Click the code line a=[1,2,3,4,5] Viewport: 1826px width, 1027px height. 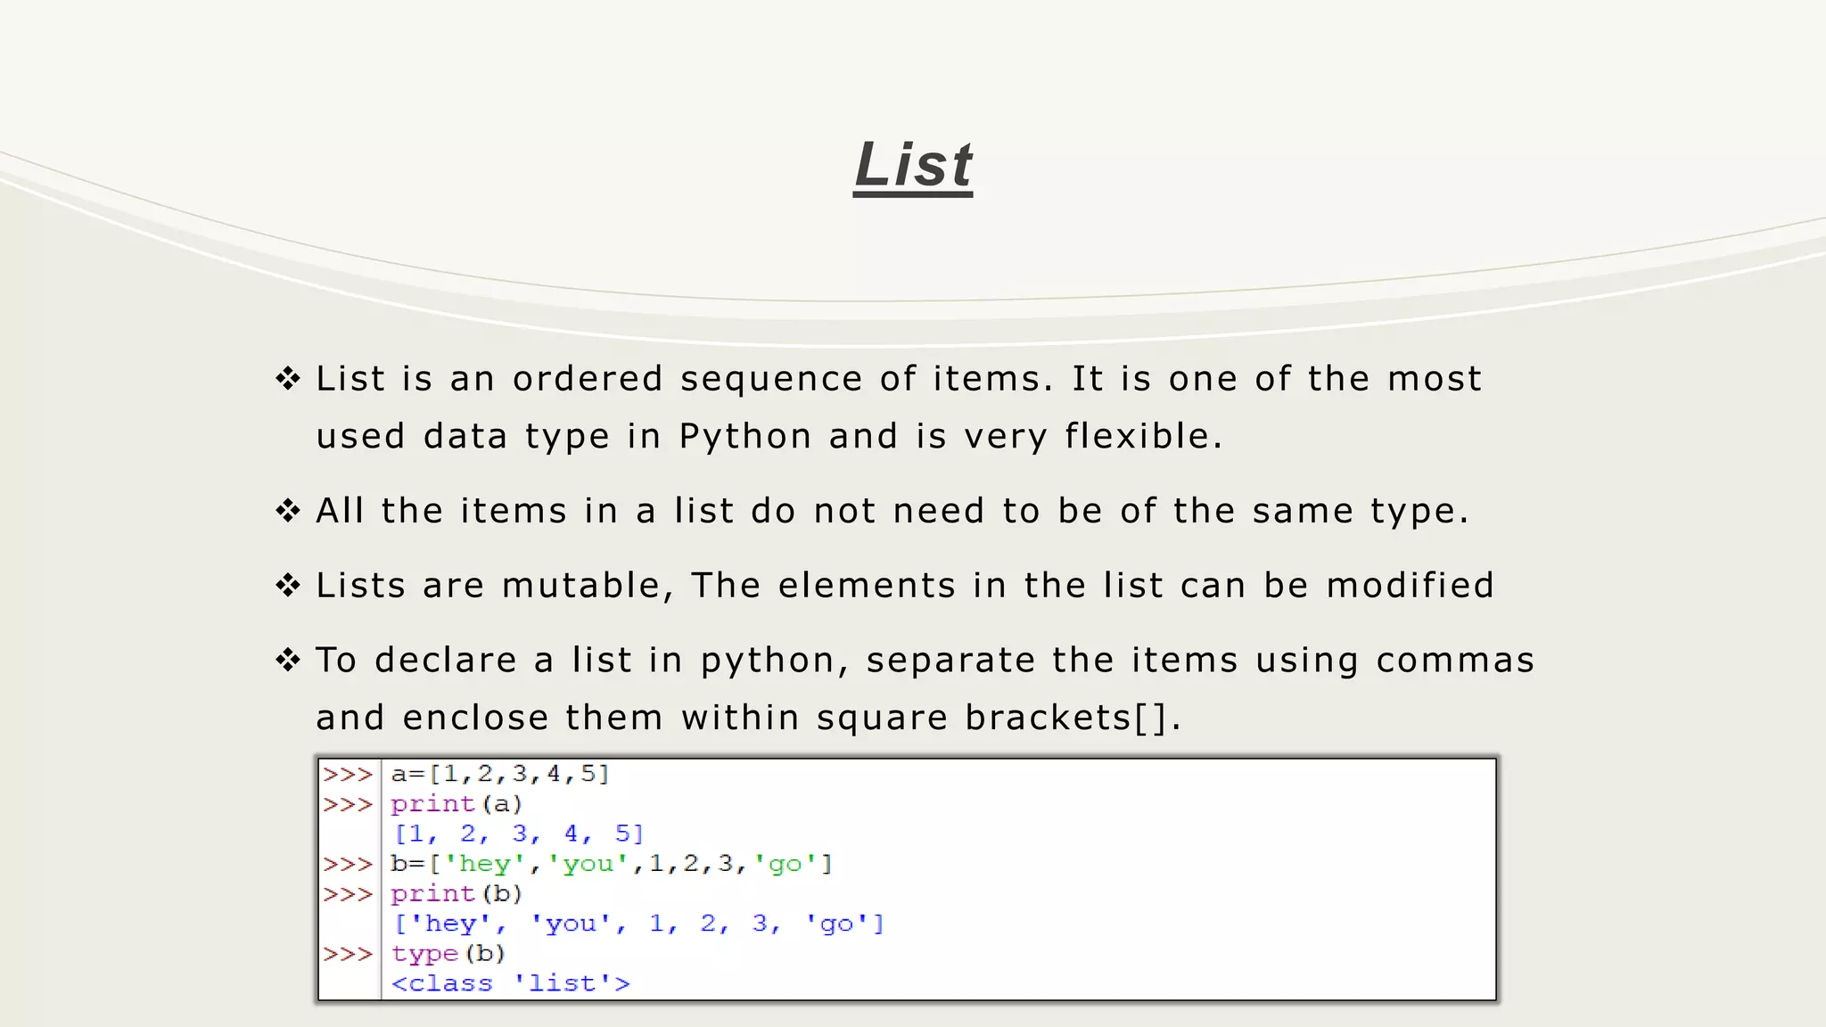pyautogui.click(x=500, y=774)
